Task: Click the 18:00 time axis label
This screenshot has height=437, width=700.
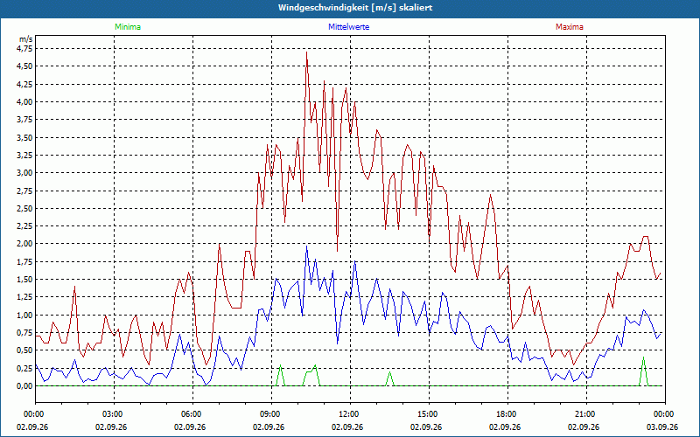Action: click(x=507, y=414)
